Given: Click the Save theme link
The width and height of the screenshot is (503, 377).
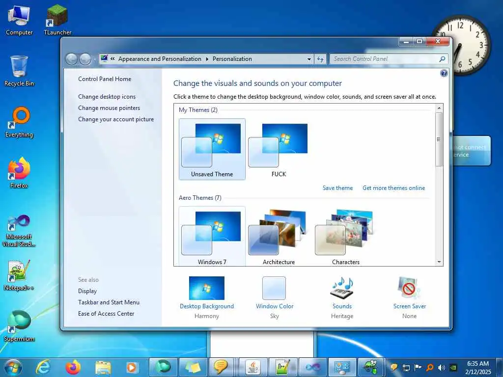Looking at the screenshot, I should click(x=337, y=188).
